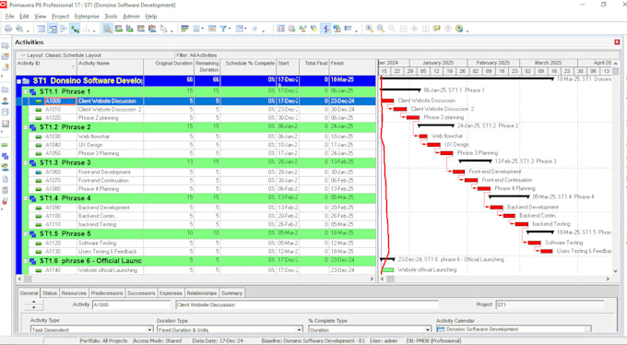
Task: Sort by the Activity ID column header
Action: point(46,66)
